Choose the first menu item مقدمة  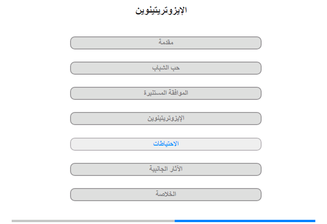tap(166, 43)
